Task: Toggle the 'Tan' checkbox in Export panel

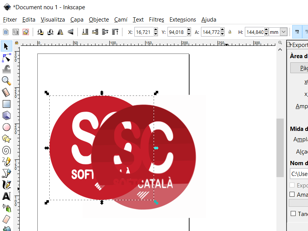Action: [293, 214]
